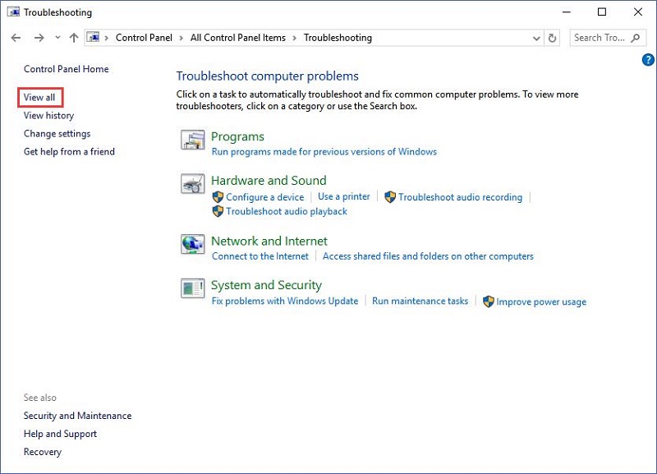Viewport: 657px width, 474px height.
Task: Click the shield icon beside Improve power usage
Action: (x=489, y=301)
